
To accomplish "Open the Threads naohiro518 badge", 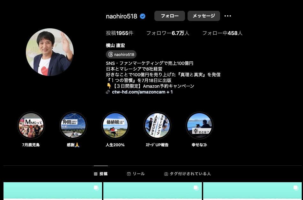I will pyautogui.click(x=121, y=54).
